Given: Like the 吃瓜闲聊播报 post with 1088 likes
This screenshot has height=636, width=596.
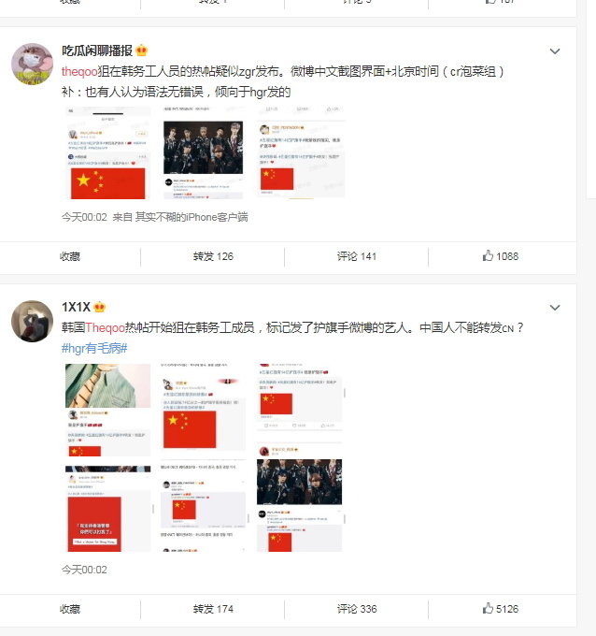Looking at the screenshot, I should pyautogui.click(x=501, y=256).
